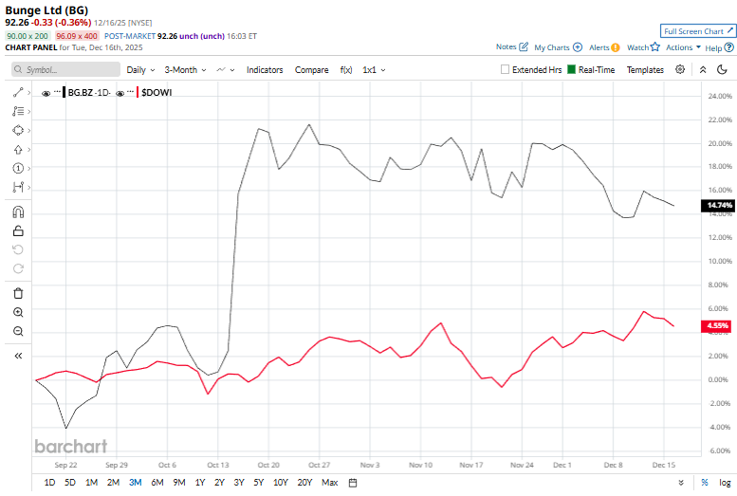This screenshot has width=737, height=496.
Task: Select the 1D time range
Action: [x=49, y=483]
